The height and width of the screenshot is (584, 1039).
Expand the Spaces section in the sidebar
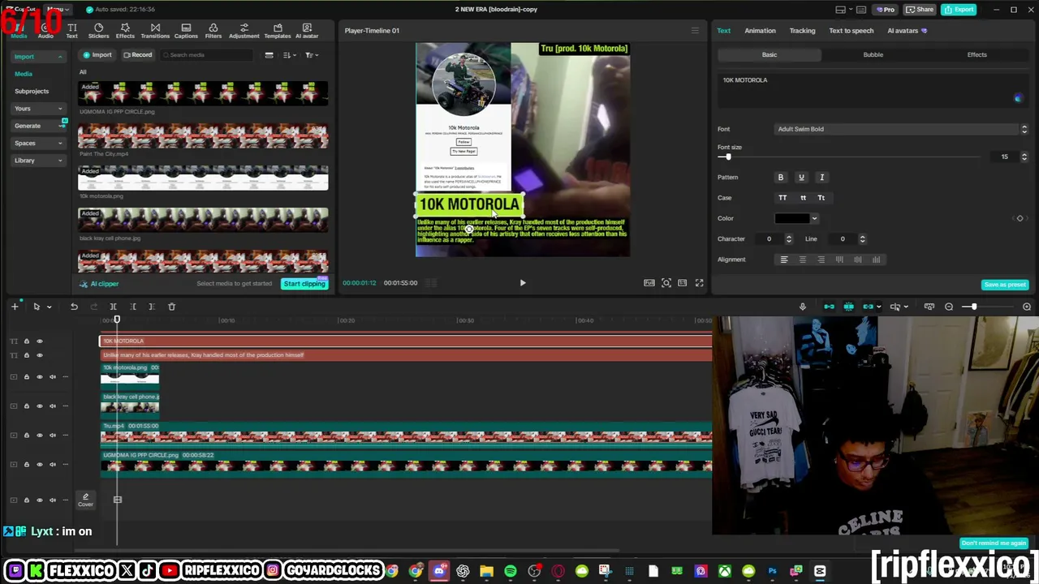(60, 144)
